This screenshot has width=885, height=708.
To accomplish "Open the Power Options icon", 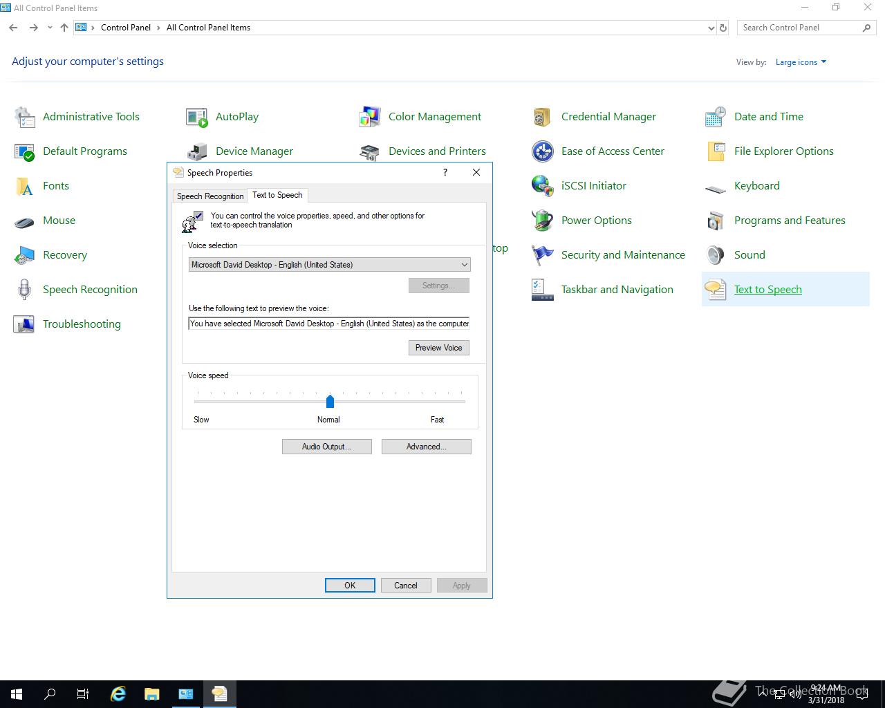I will tap(543, 221).
